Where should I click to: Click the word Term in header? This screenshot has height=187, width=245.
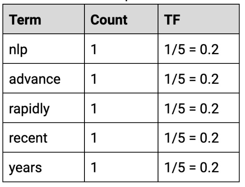coord(25,20)
